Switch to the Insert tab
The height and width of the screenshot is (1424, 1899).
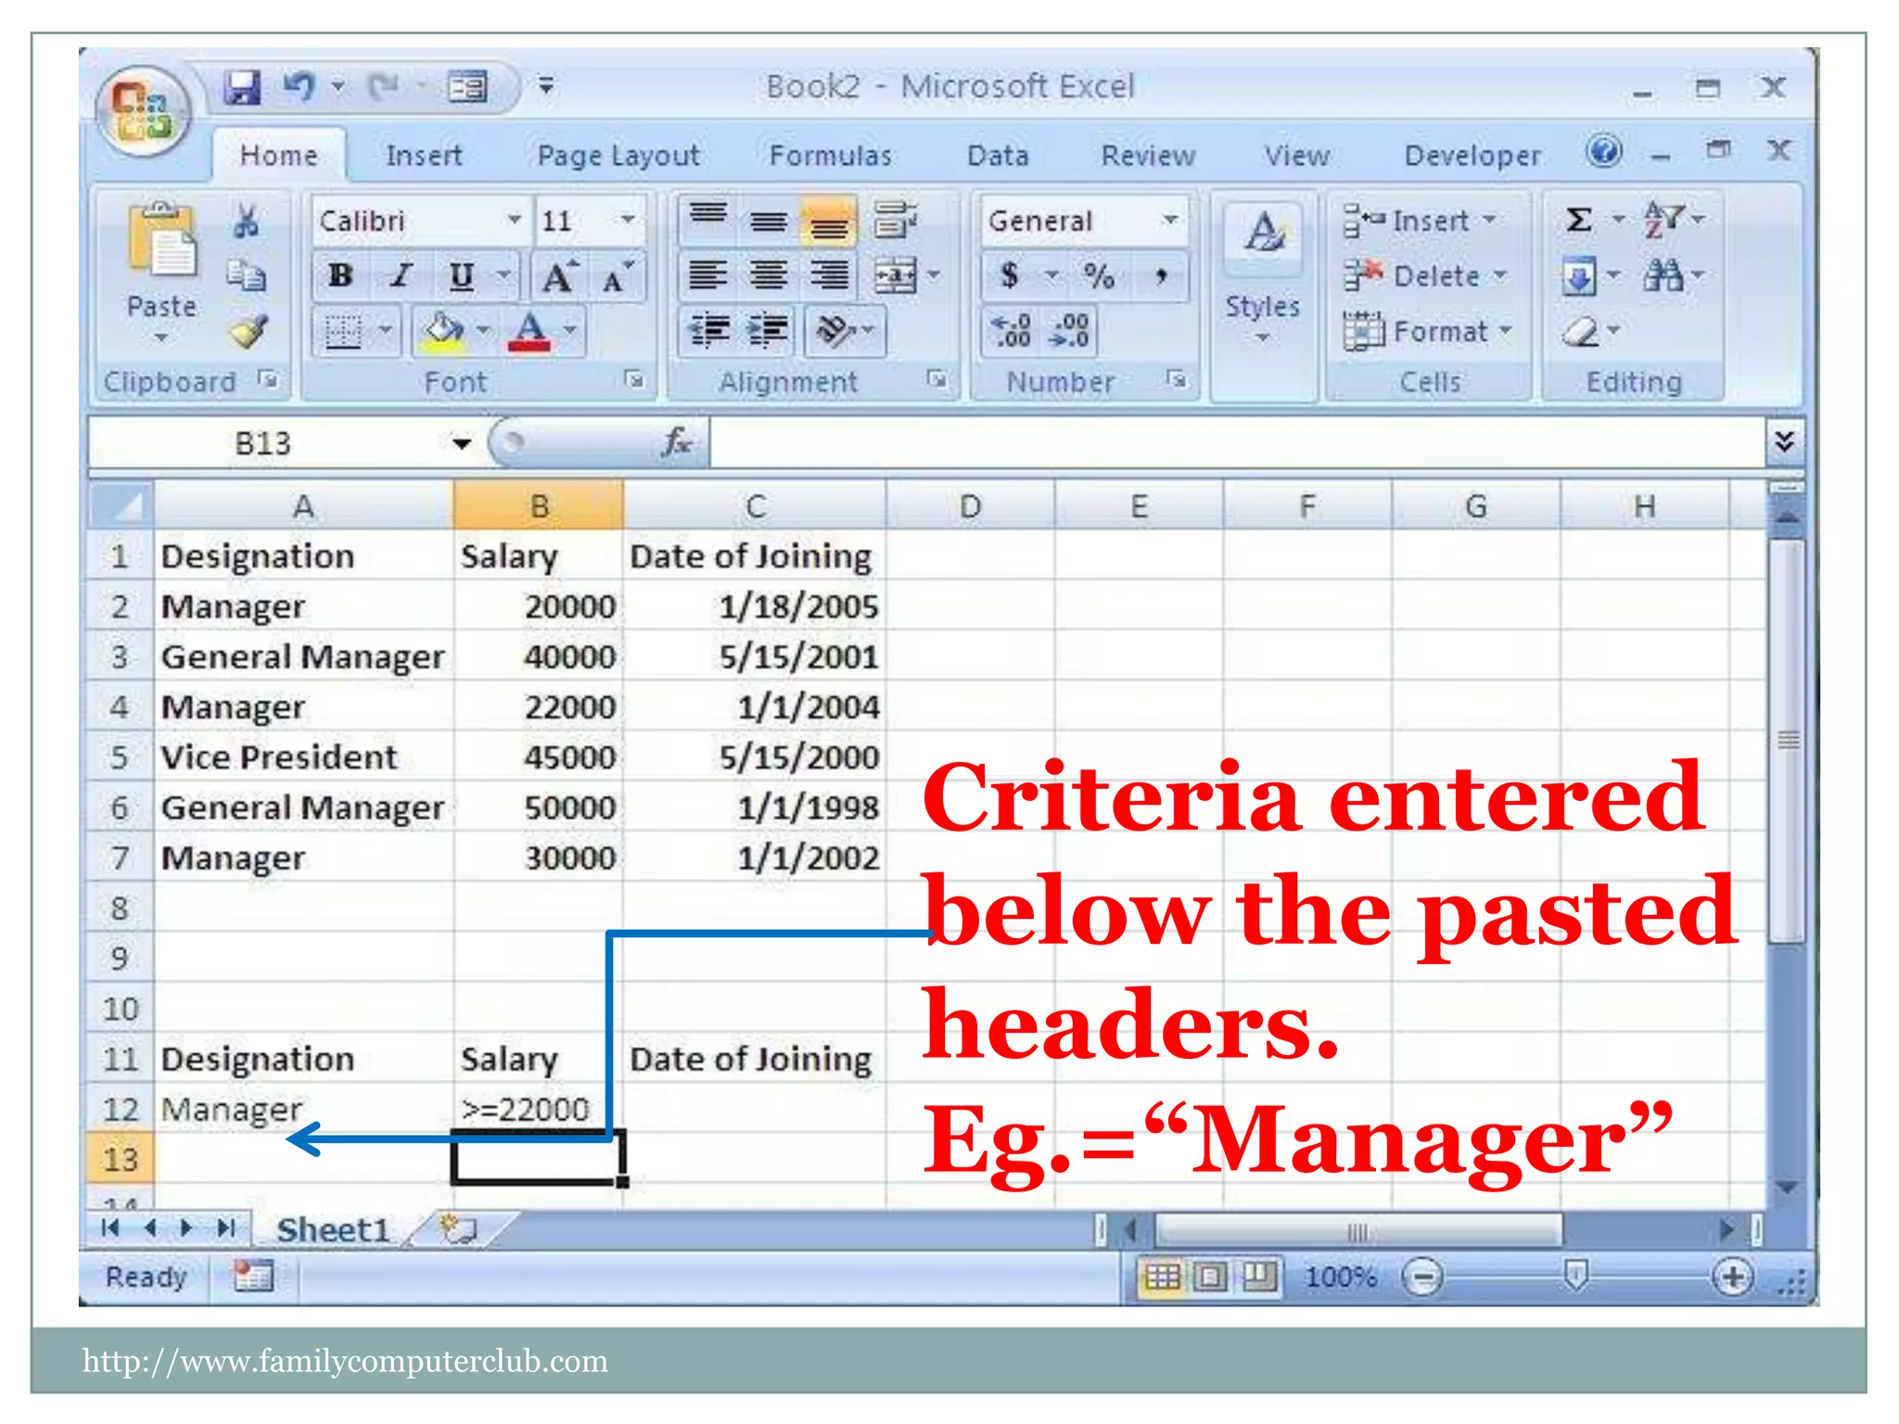coord(424,155)
